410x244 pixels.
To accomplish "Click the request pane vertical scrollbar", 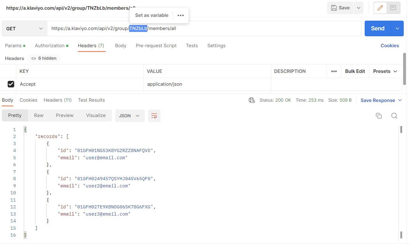I will coord(405,69).
